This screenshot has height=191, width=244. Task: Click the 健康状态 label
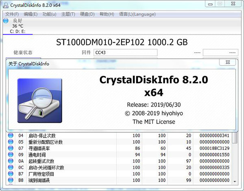[23, 53]
